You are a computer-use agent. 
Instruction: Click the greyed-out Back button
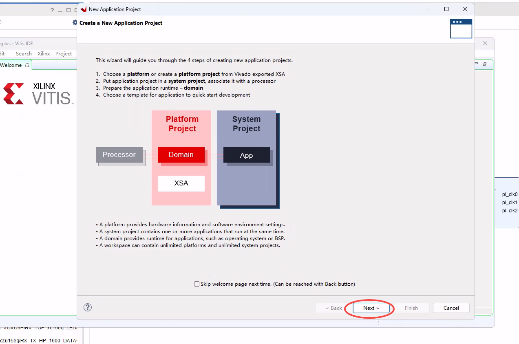pos(334,308)
